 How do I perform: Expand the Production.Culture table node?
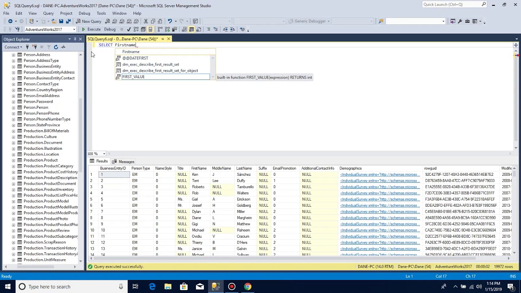(x=13, y=137)
